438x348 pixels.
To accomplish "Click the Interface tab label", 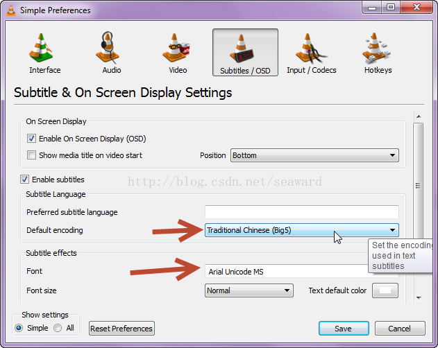I will pos(45,70).
